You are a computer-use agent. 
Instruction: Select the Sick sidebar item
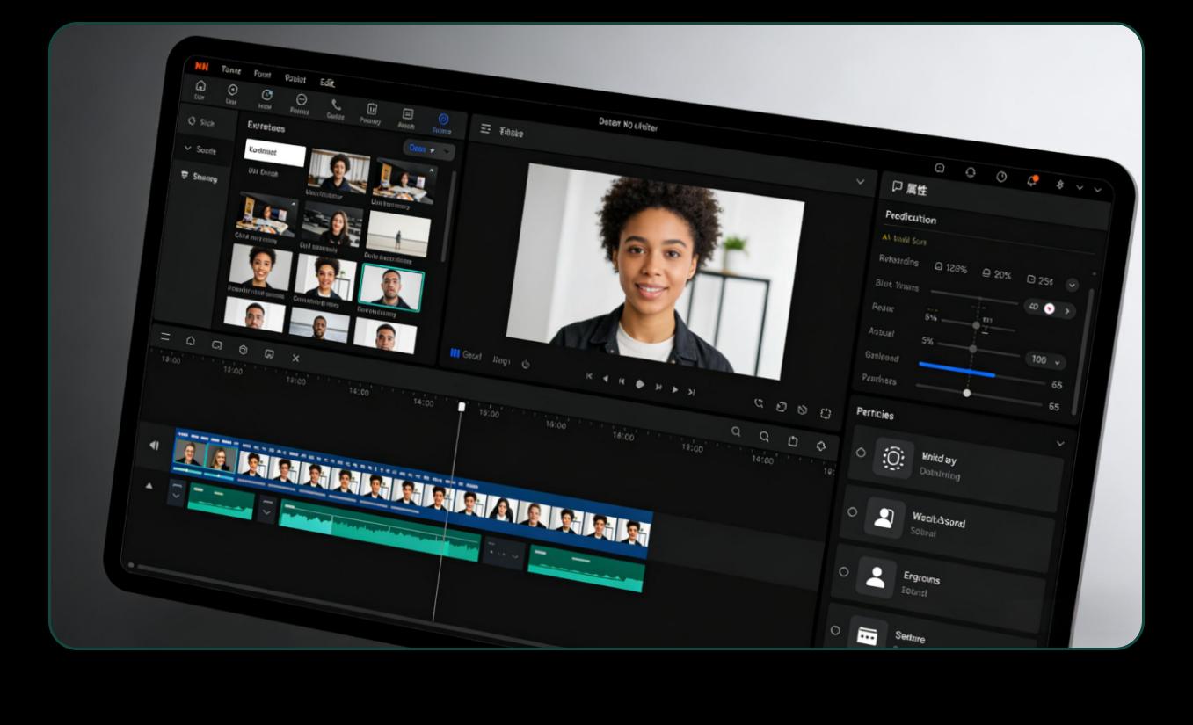(201, 122)
